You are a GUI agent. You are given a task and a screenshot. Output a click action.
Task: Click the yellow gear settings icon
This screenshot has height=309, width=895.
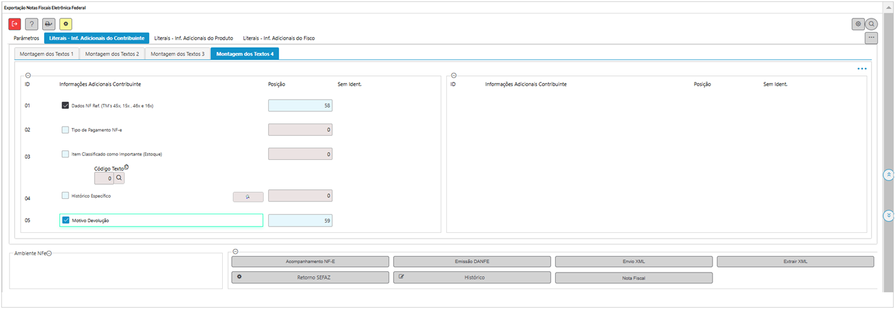pos(66,24)
